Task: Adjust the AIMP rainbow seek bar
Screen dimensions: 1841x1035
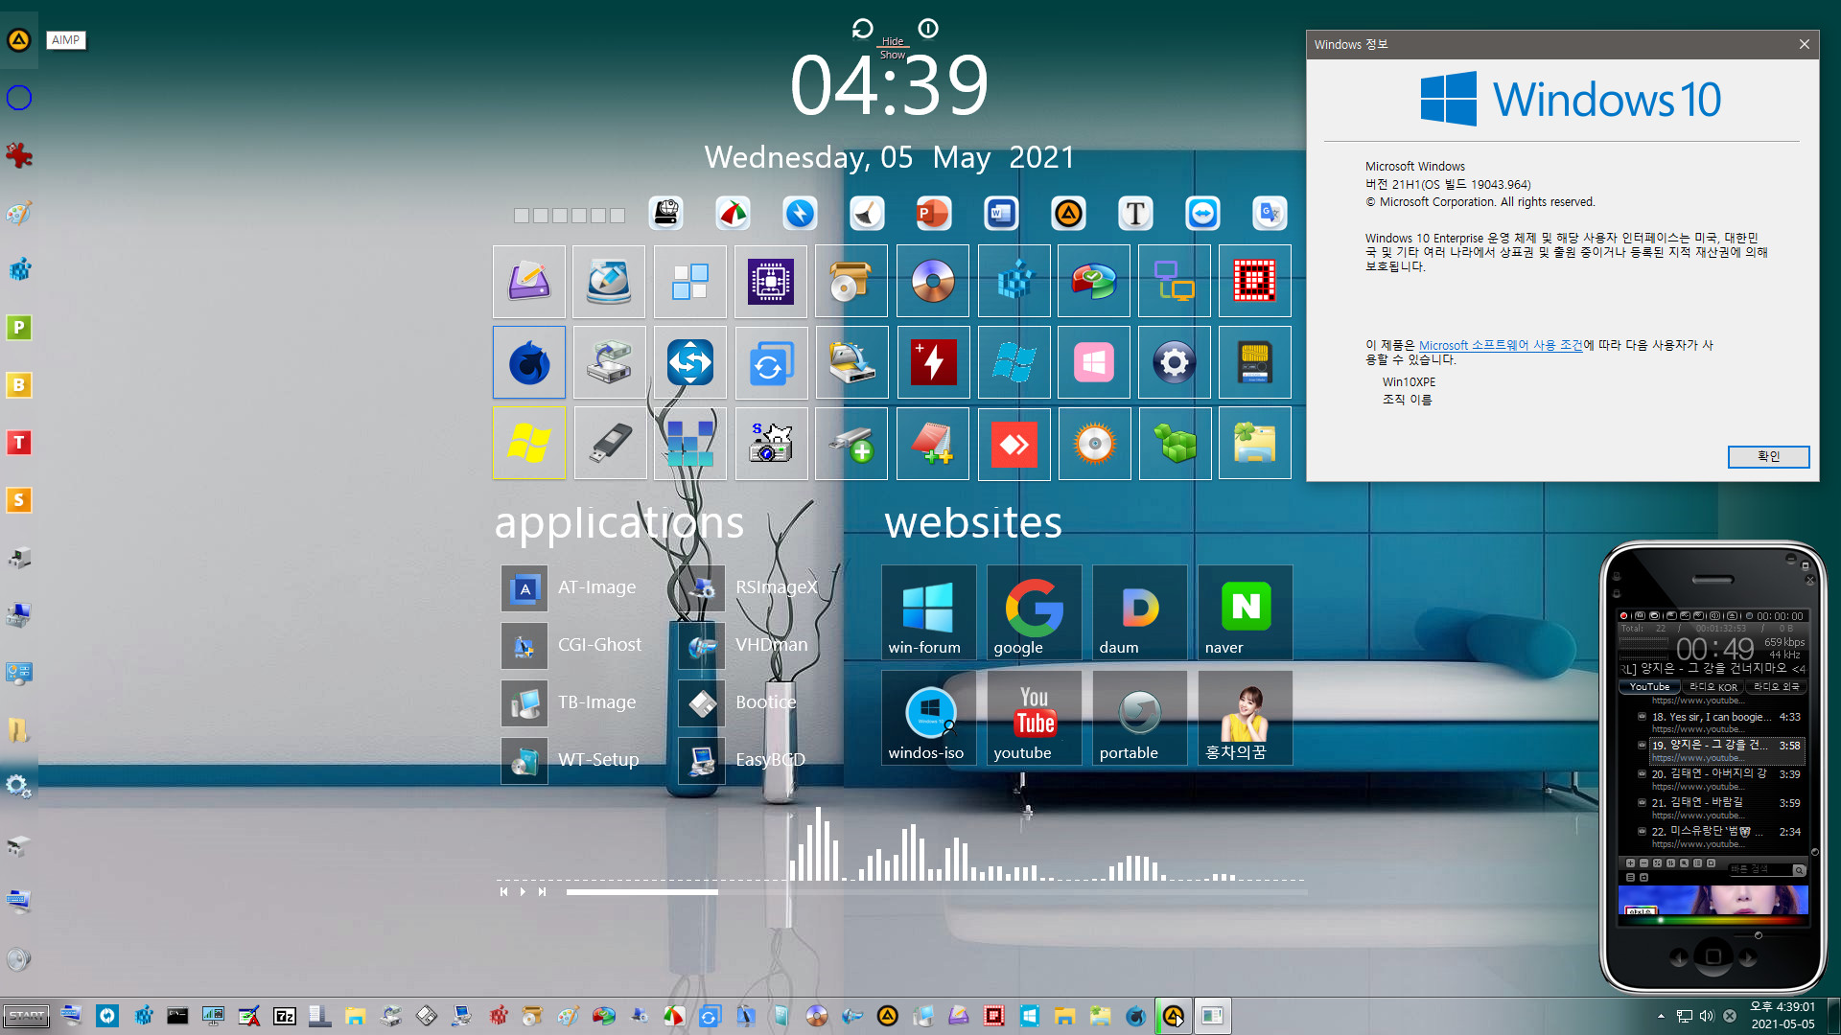Action: click(1713, 920)
